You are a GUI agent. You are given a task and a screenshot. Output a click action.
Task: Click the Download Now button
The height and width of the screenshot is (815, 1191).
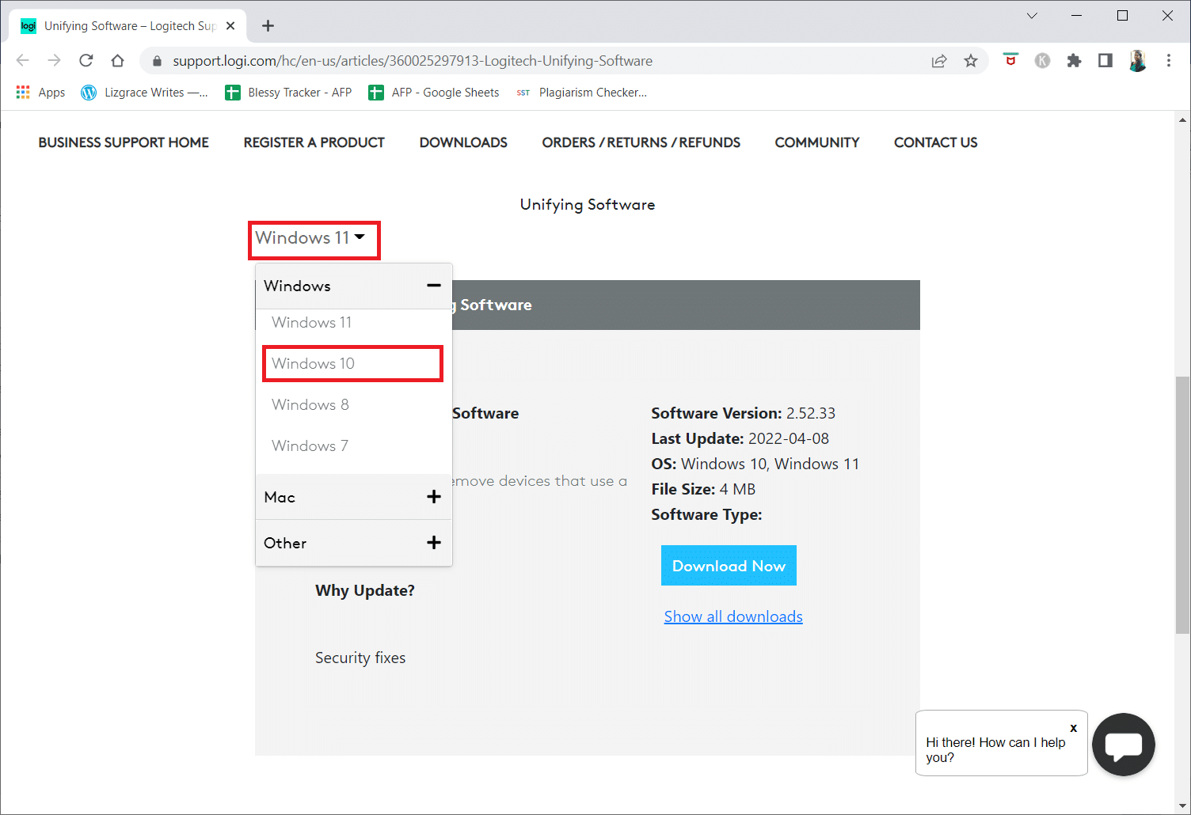[x=729, y=566]
